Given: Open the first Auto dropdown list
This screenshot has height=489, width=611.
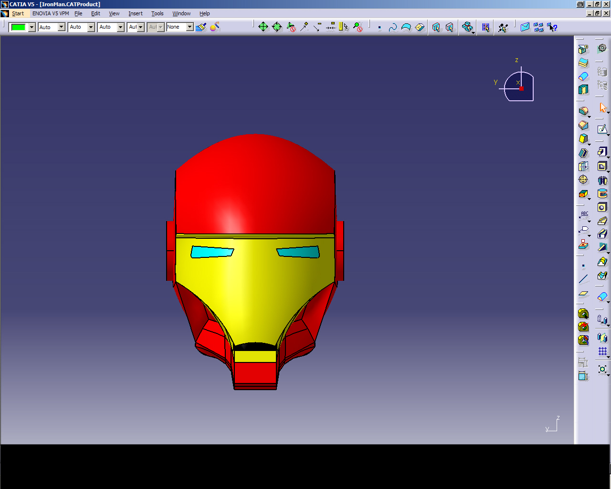Looking at the screenshot, I should tap(61, 27).
